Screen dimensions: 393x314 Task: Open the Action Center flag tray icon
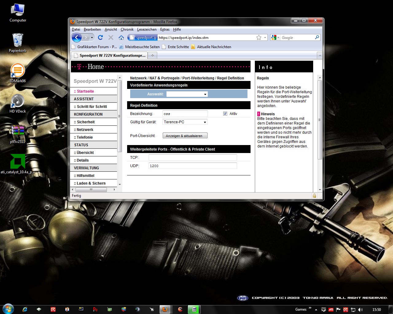point(338,310)
